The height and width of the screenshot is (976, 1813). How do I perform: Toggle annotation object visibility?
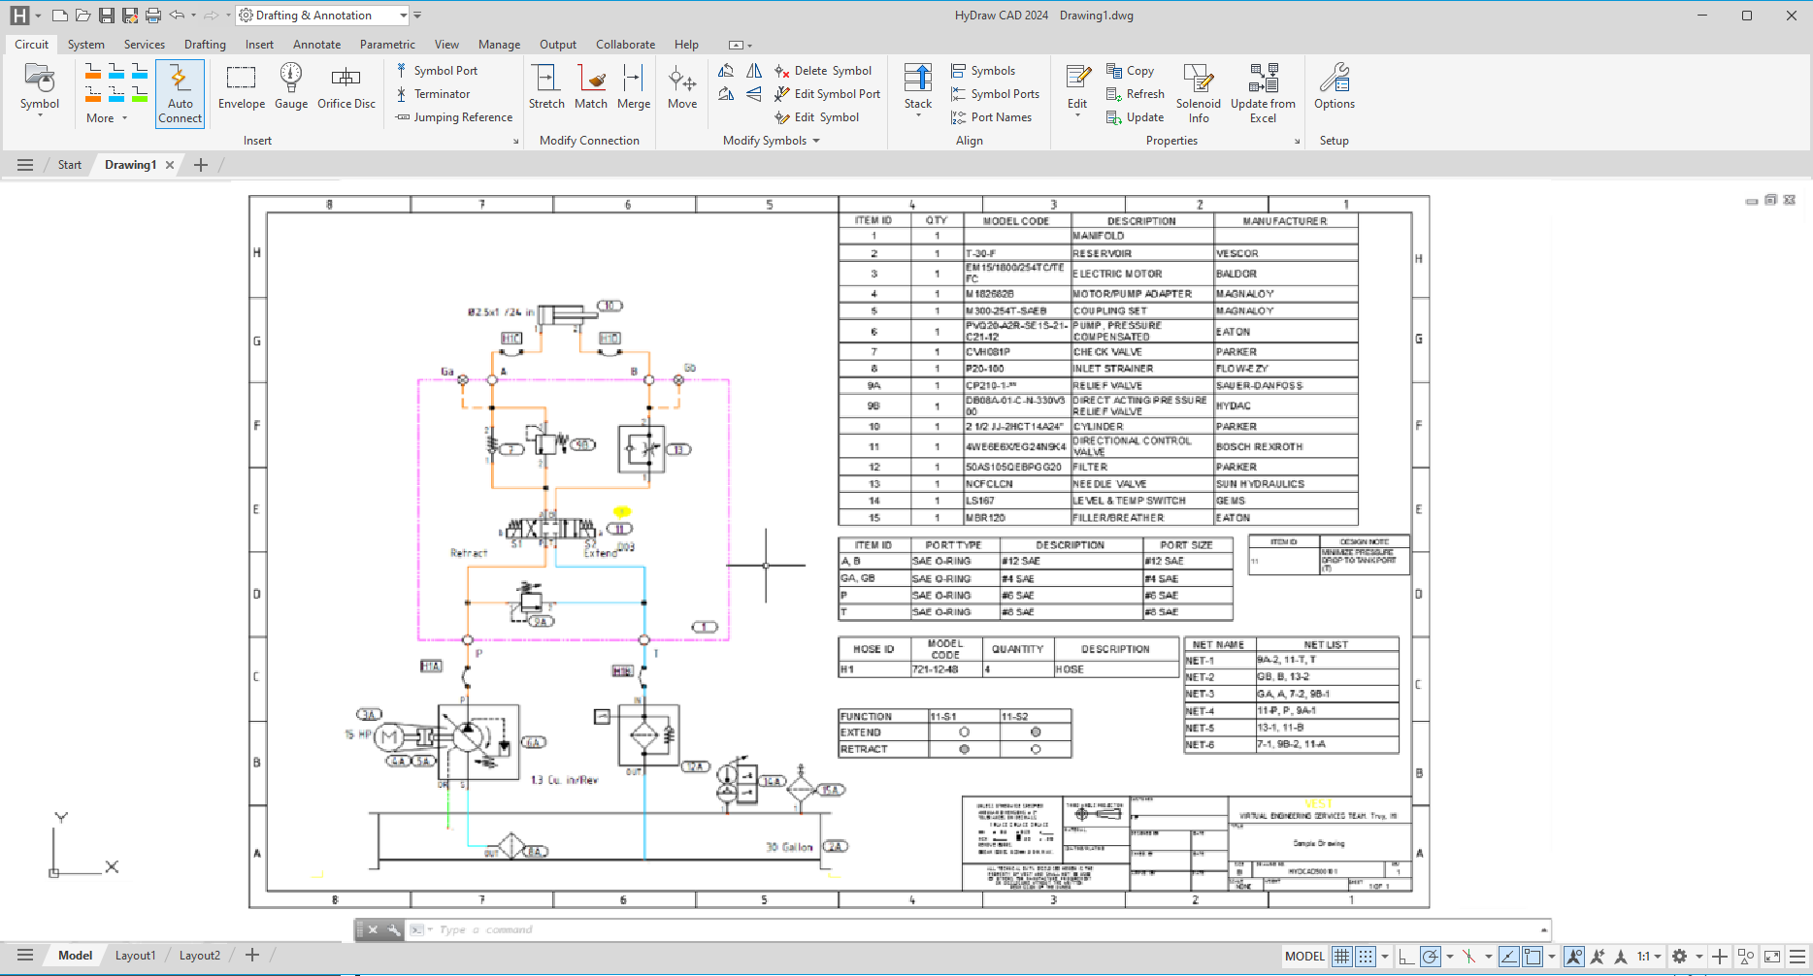(1574, 957)
